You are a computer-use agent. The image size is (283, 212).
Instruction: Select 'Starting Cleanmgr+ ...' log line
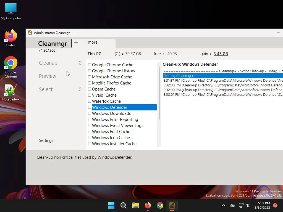[223, 76]
